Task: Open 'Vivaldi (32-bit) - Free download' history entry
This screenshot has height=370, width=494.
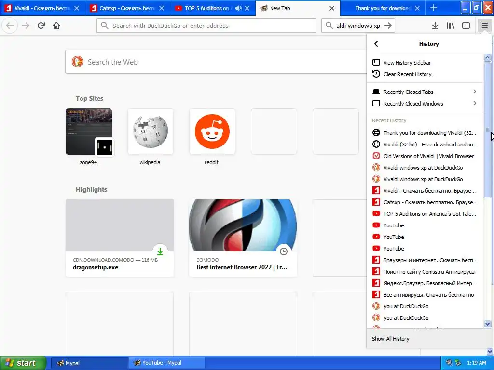Action: pyautogui.click(x=425, y=145)
